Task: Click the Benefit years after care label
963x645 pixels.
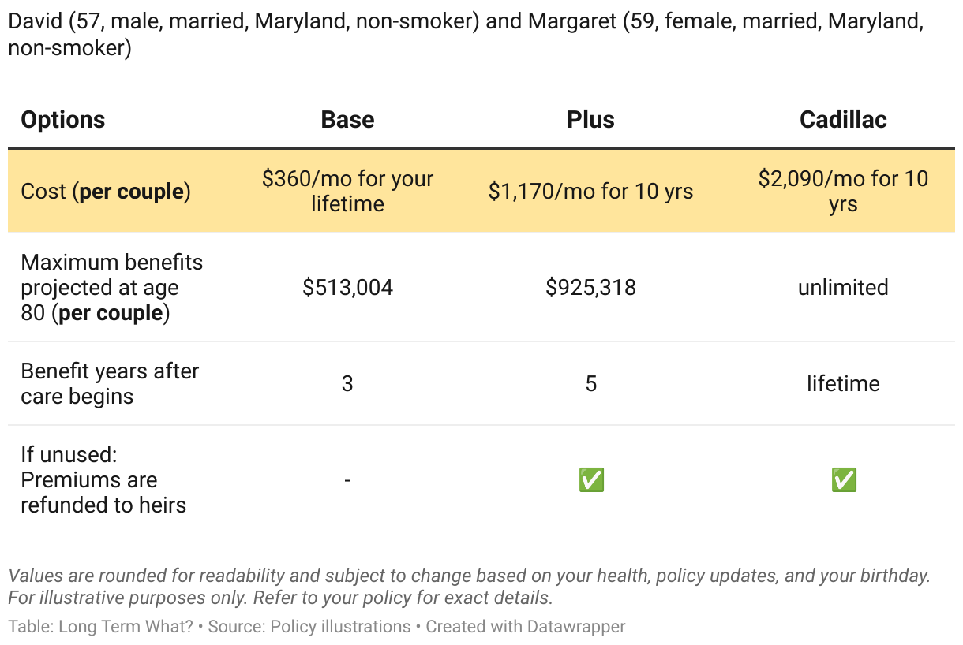Action: [x=110, y=383]
